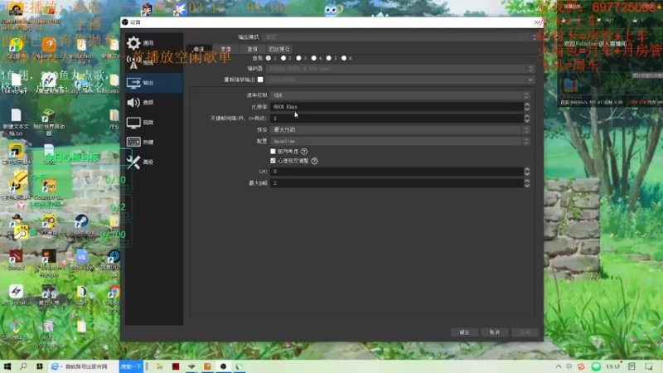Click the input method indicator in tray

(x=569, y=366)
